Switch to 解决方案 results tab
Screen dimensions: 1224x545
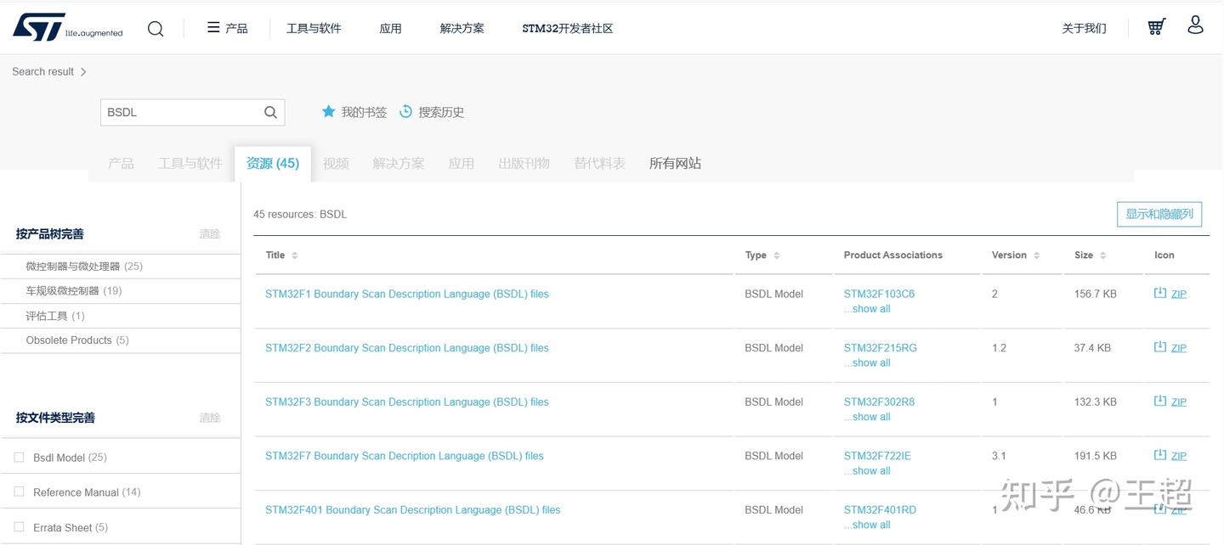pyautogui.click(x=399, y=163)
